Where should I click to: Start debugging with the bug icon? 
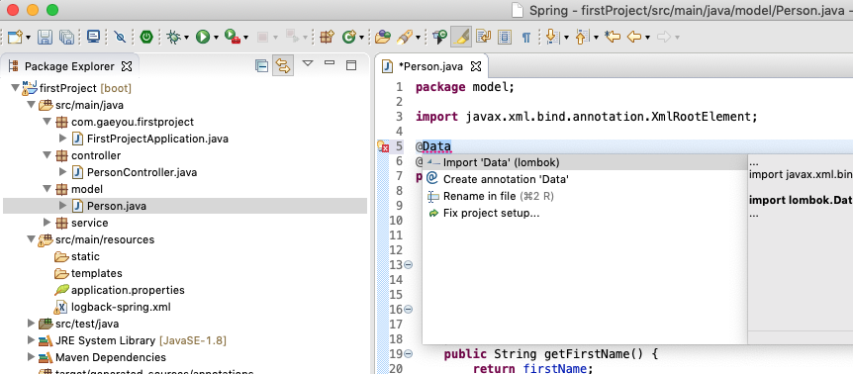(174, 37)
